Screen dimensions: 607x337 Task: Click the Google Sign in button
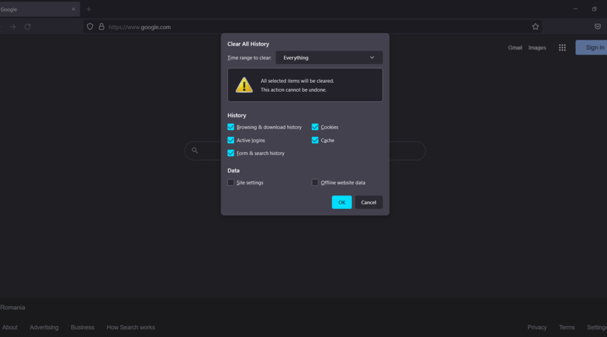[592, 48]
